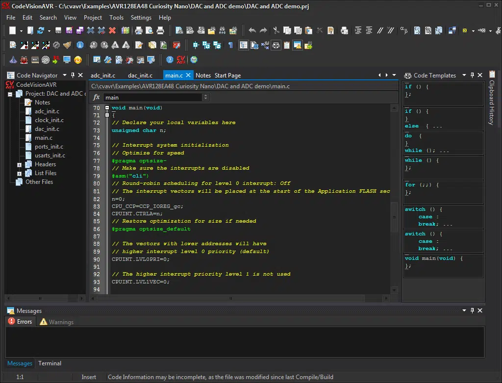This screenshot has width=502, height=383.
Task: Open the Code Templates panel options dropdown
Action: tap(464, 75)
